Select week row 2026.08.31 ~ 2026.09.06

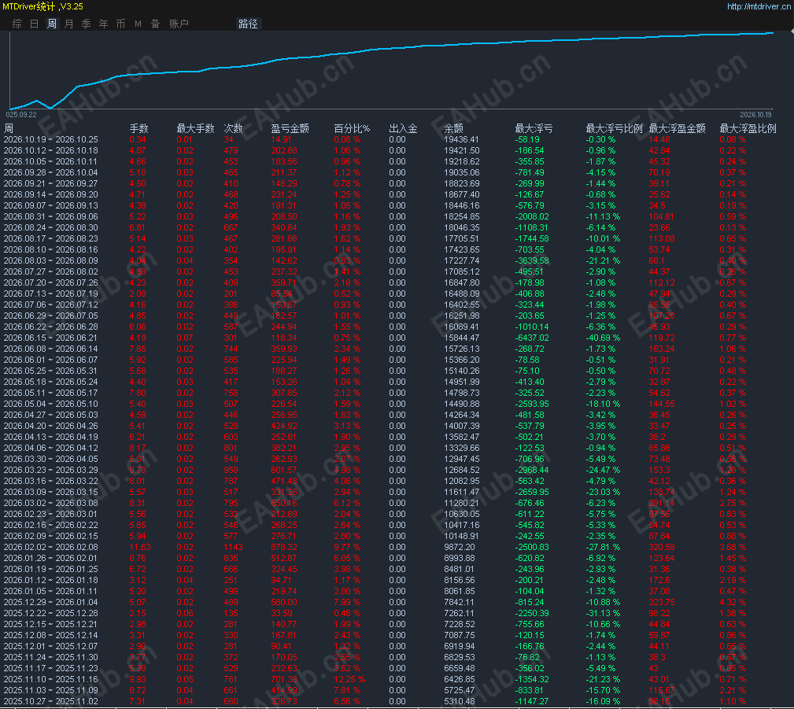pos(390,216)
